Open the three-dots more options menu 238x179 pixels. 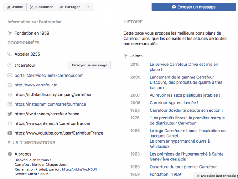click(89, 7)
